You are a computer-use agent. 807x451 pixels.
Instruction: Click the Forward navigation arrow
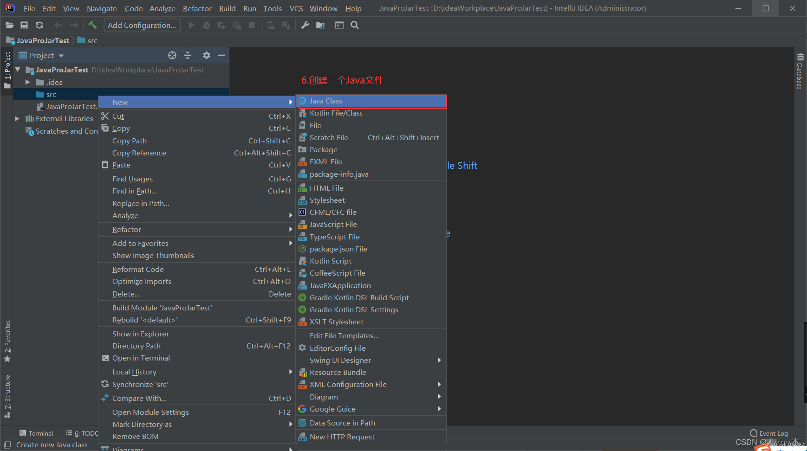pyautogui.click(x=74, y=25)
